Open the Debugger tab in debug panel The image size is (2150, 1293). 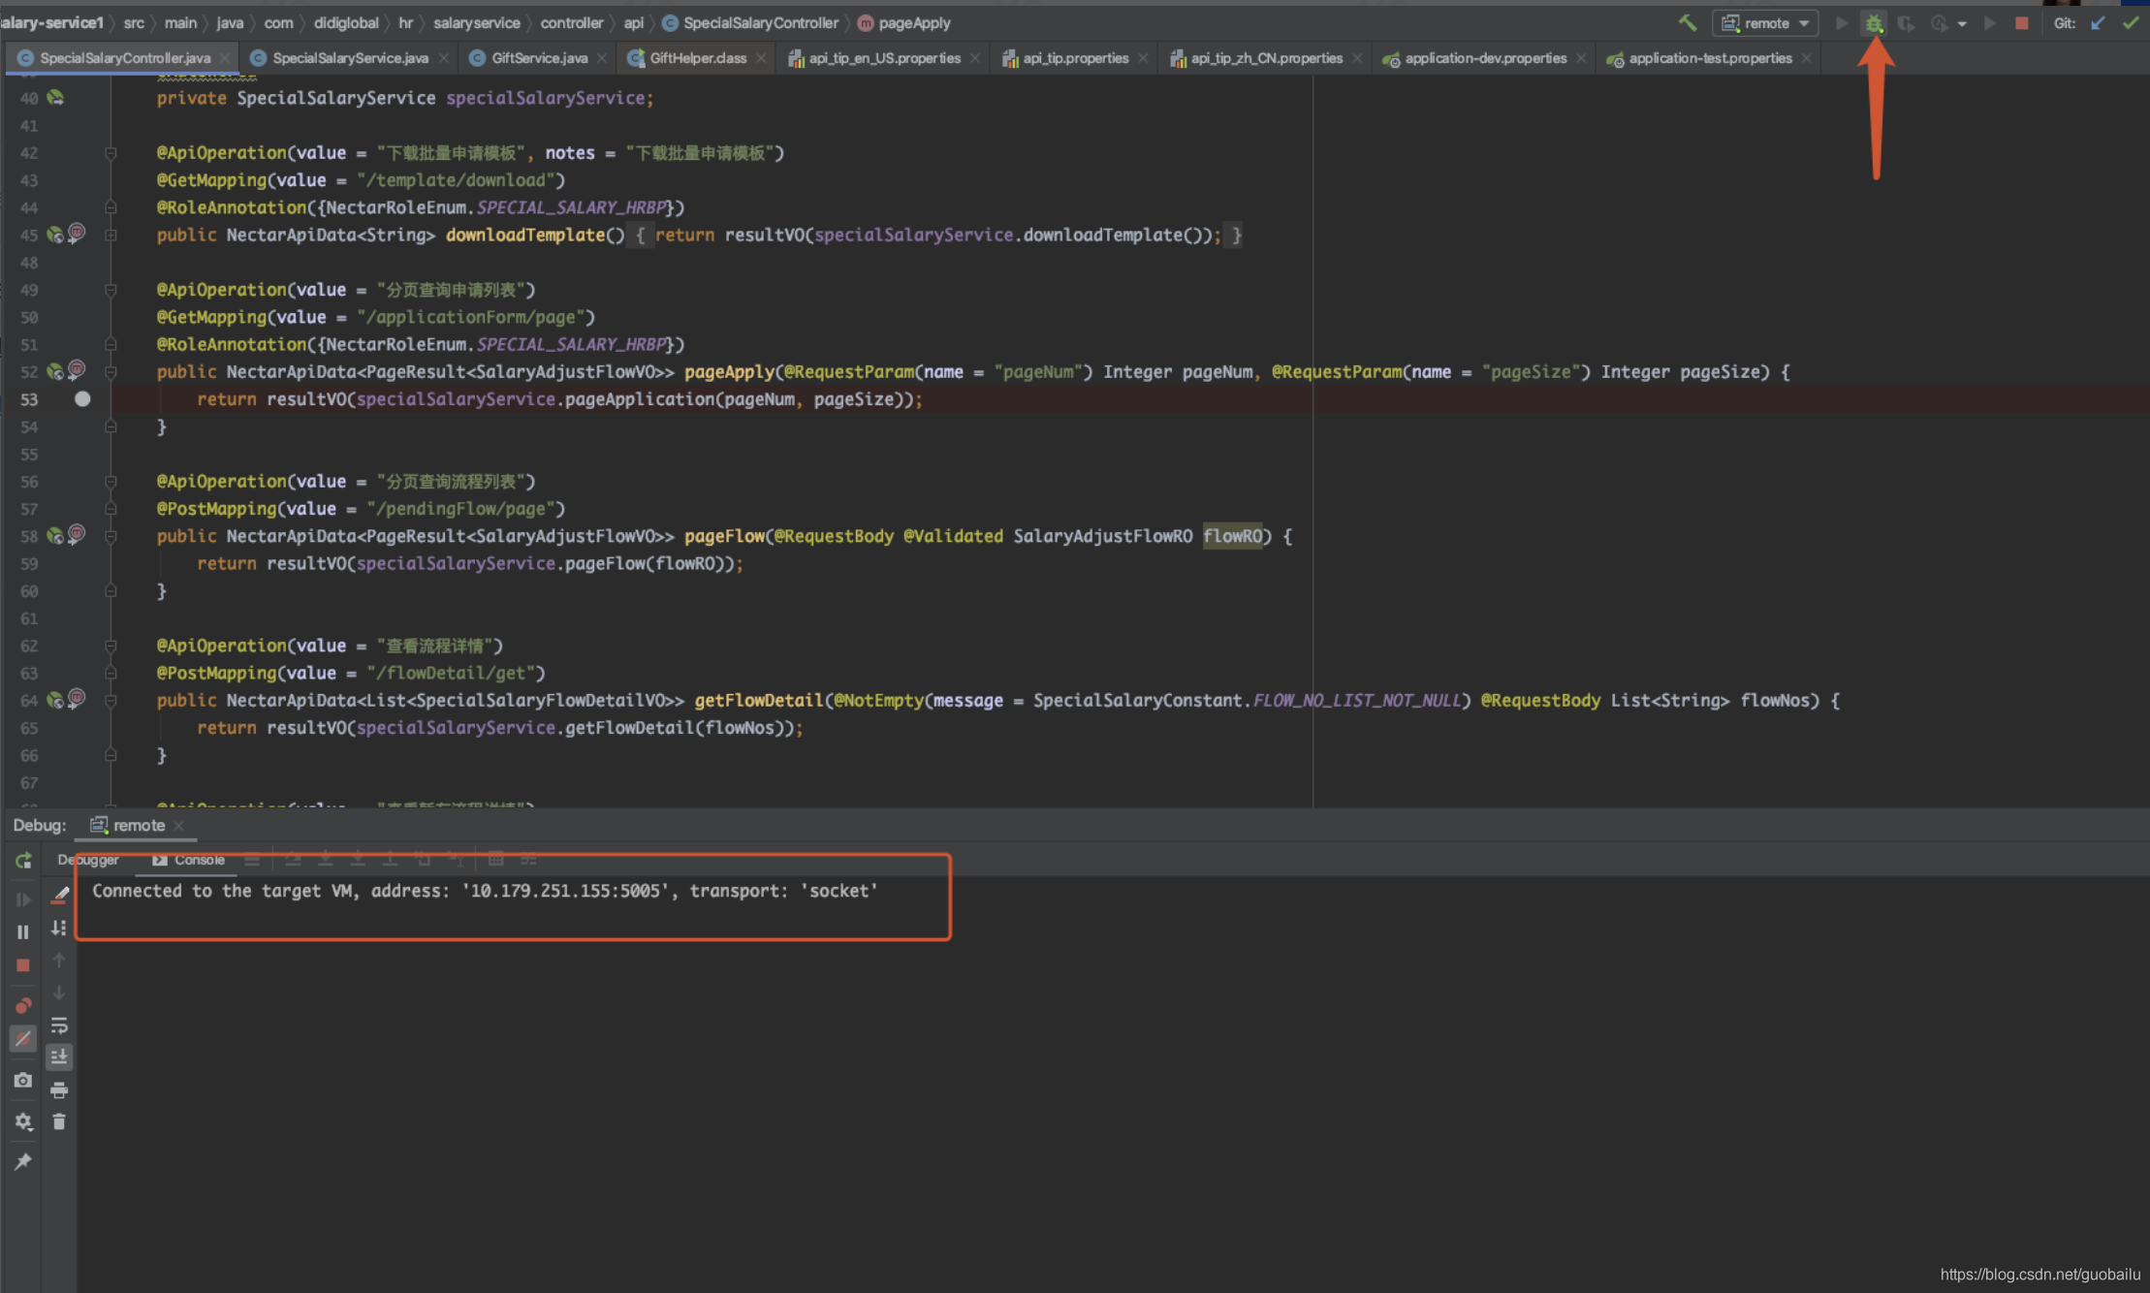pos(88,860)
